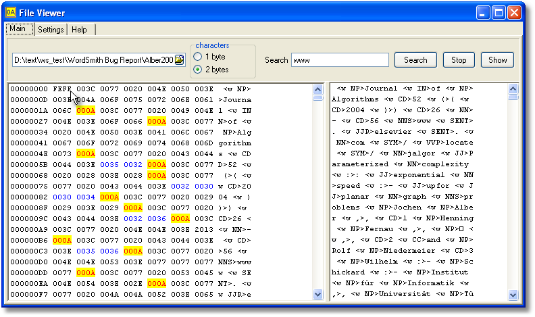Click highlighted 000A in row 0000004E
The width and height of the screenshot is (535, 317).
click(x=86, y=154)
